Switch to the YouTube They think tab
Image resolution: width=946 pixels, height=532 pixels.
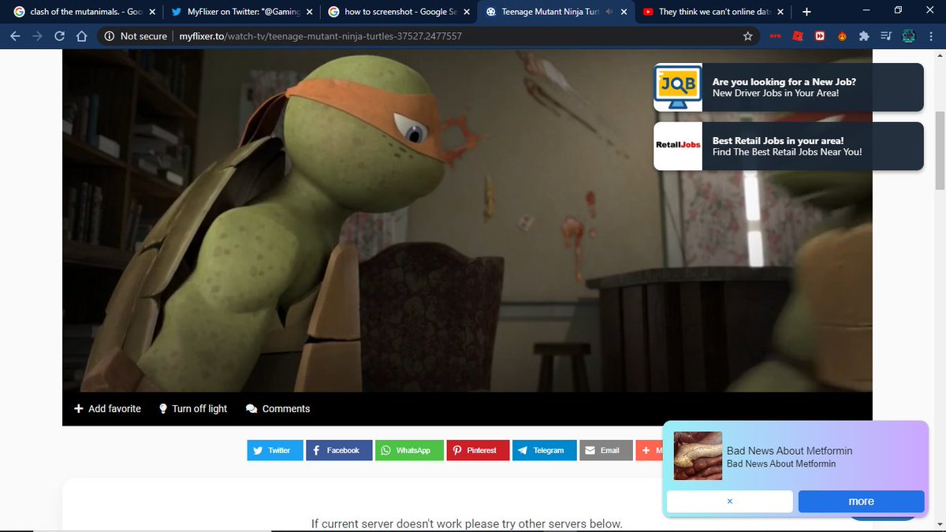point(712,12)
